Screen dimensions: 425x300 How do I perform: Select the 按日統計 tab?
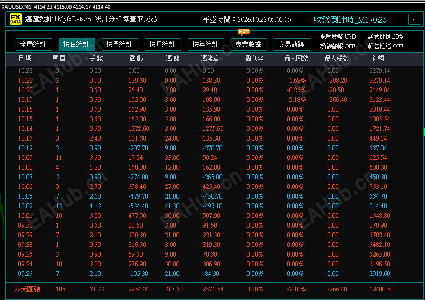coord(77,45)
